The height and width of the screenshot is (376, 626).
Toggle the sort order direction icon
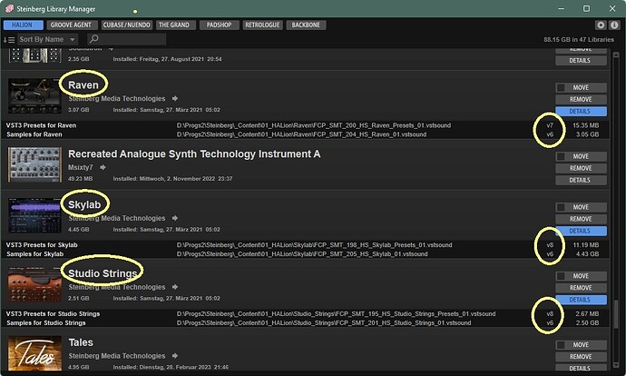tap(9, 40)
